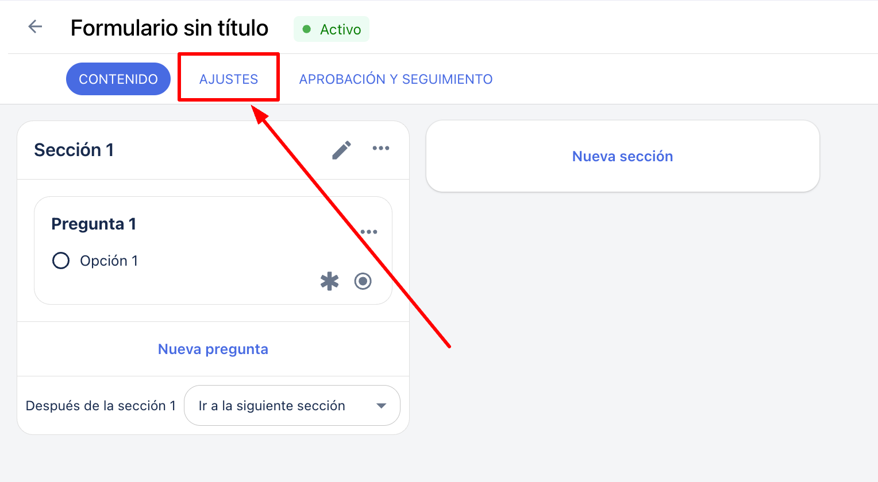
Task: Mark question required via asterisk icon
Action: click(329, 281)
